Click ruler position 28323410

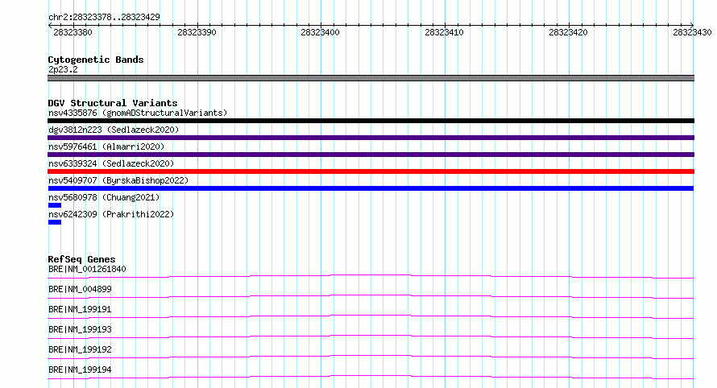pyautogui.click(x=444, y=32)
